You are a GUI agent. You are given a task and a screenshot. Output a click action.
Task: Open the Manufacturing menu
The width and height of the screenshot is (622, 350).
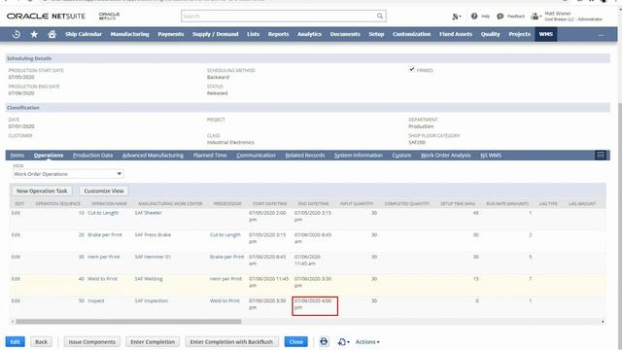129,34
